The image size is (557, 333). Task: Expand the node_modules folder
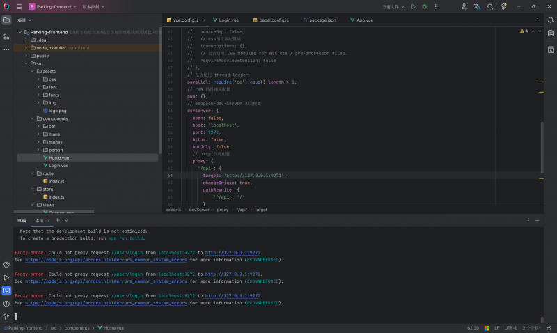26,48
